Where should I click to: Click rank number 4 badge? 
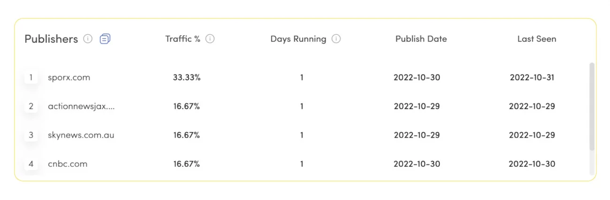(x=31, y=164)
